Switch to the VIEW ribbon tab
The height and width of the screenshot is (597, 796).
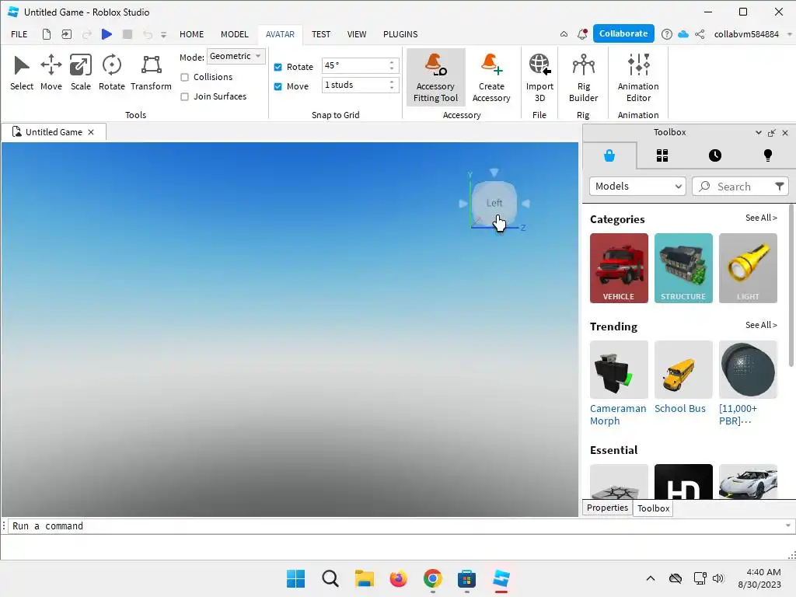pyautogui.click(x=356, y=34)
